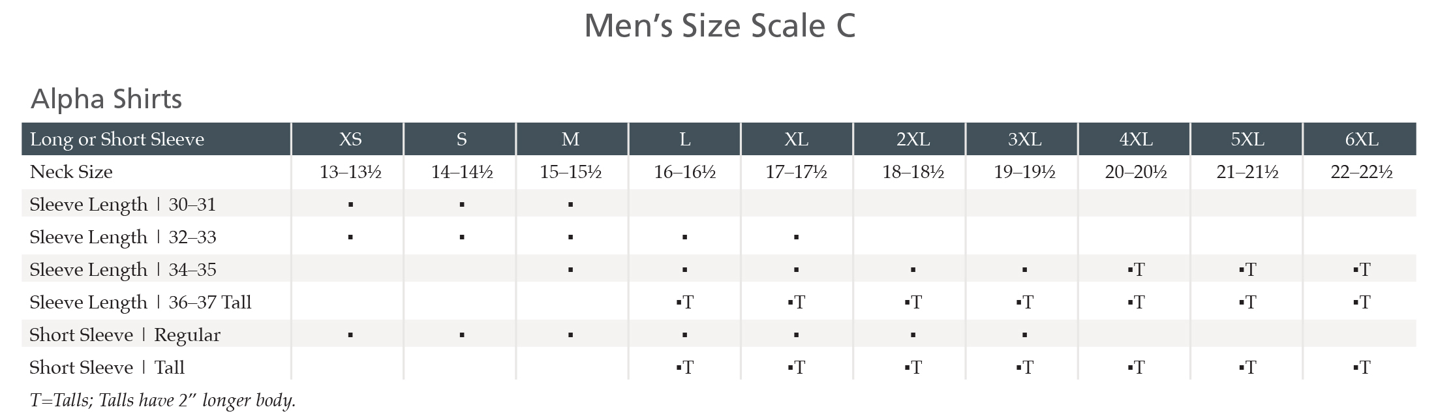Viewport: 1438px width, 420px height.
Task: Select neck size 22–22½ value
Action: pos(1362,172)
